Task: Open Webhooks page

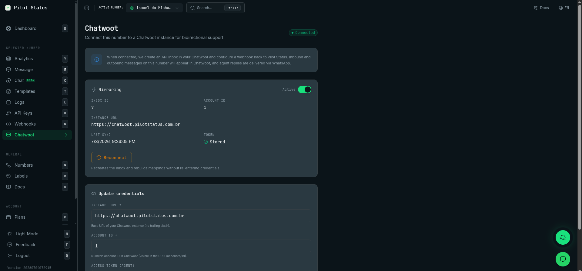Action: click(x=37, y=124)
